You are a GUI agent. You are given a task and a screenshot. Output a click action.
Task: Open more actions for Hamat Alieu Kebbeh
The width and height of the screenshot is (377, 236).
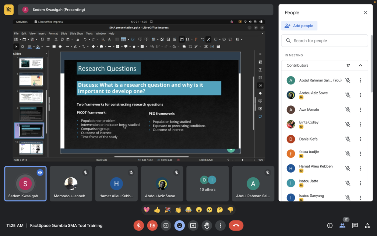point(360,169)
